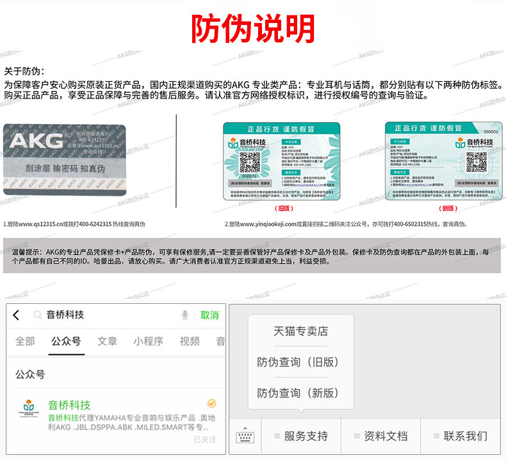
Task: Click the search field containing 音桥科技
Action: [111, 315]
